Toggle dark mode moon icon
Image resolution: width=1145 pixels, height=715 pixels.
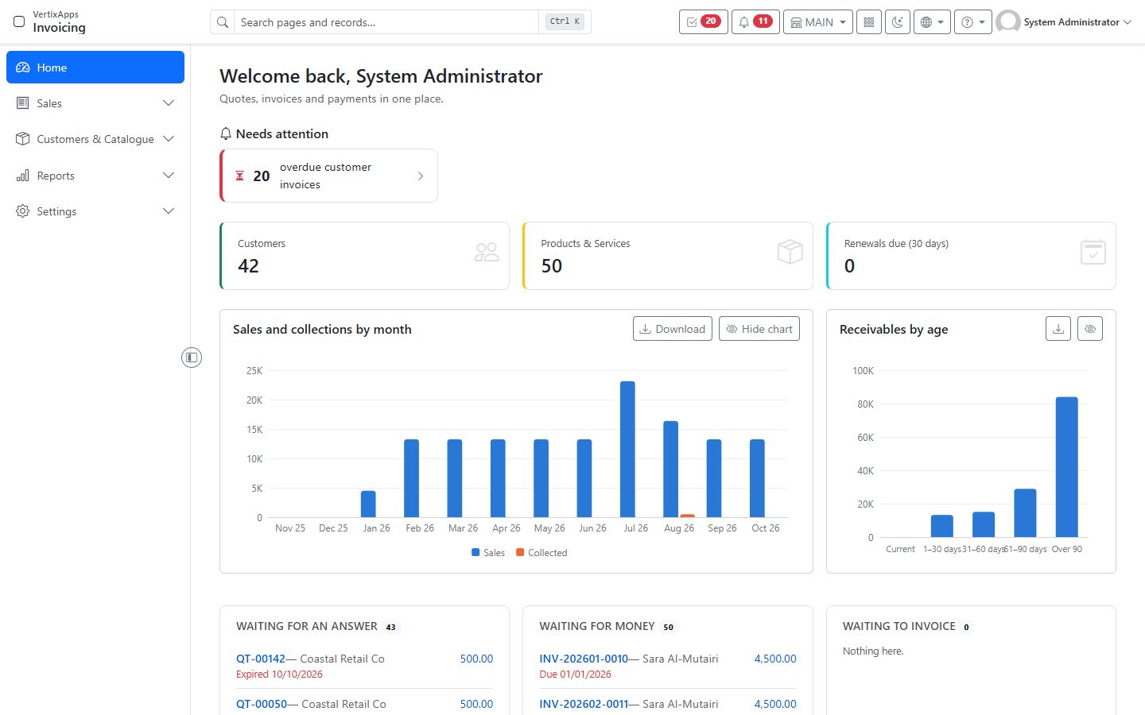click(x=898, y=22)
